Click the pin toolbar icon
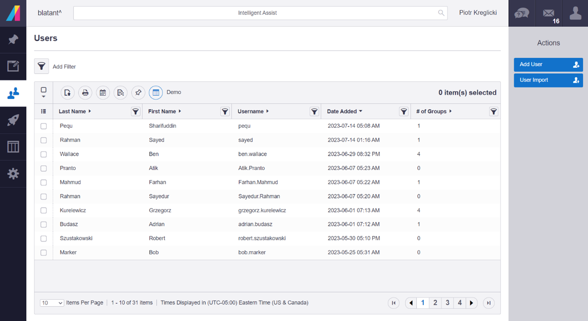588x321 pixels. click(138, 92)
